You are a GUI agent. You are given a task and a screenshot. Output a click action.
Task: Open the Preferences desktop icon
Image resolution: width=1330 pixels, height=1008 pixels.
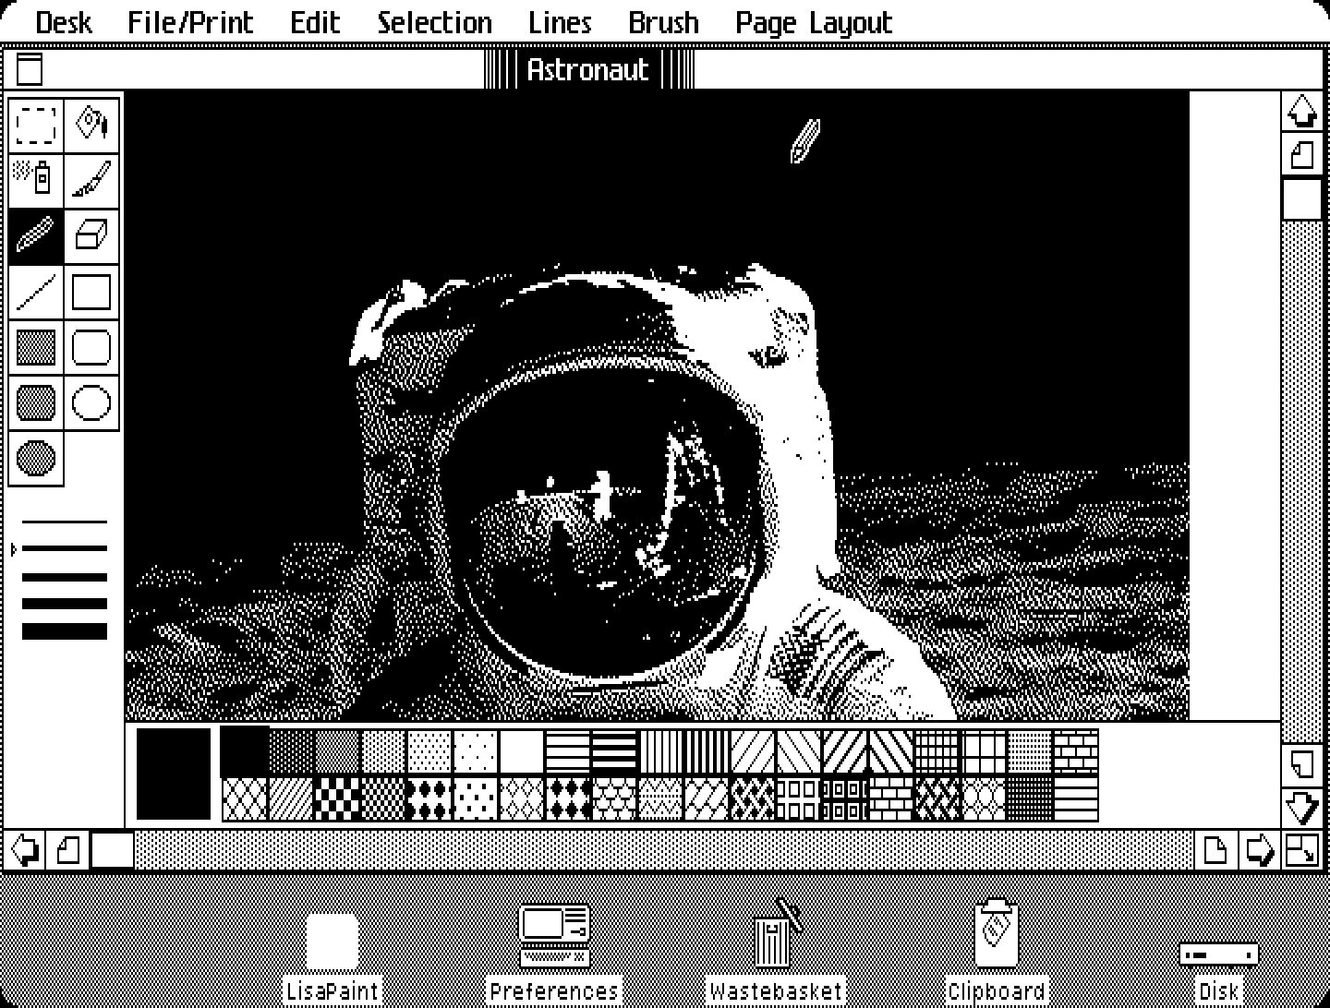coord(554,954)
